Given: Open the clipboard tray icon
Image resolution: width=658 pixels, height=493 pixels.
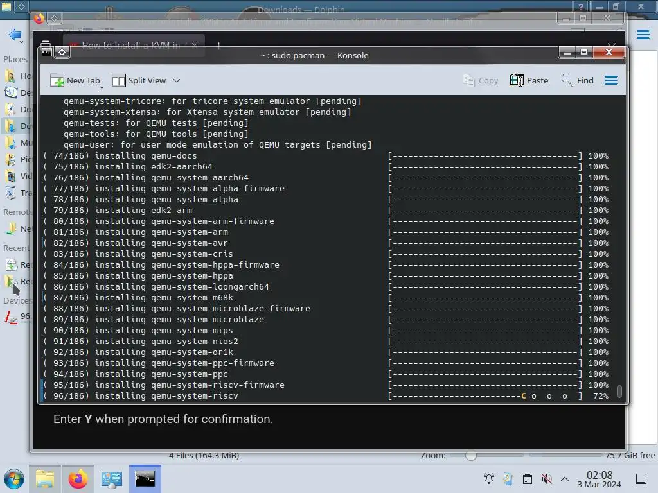Looking at the screenshot, I should (x=528, y=479).
